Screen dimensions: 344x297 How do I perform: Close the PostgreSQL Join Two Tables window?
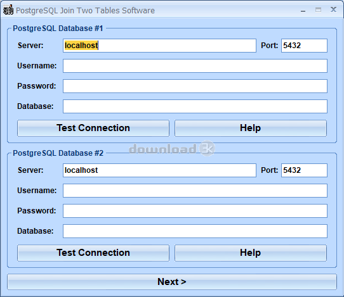[x=333, y=9]
